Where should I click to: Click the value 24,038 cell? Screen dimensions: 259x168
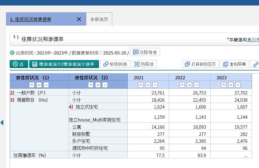tap(231, 99)
